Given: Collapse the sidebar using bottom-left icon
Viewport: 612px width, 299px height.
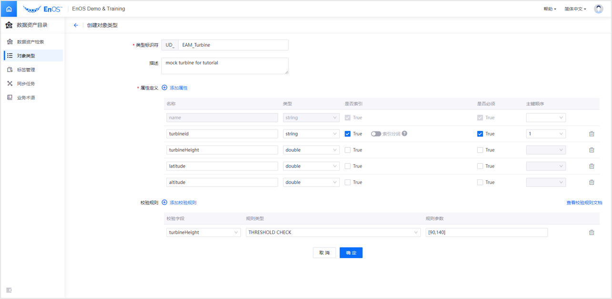Looking at the screenshot, I should pos(9,290).
